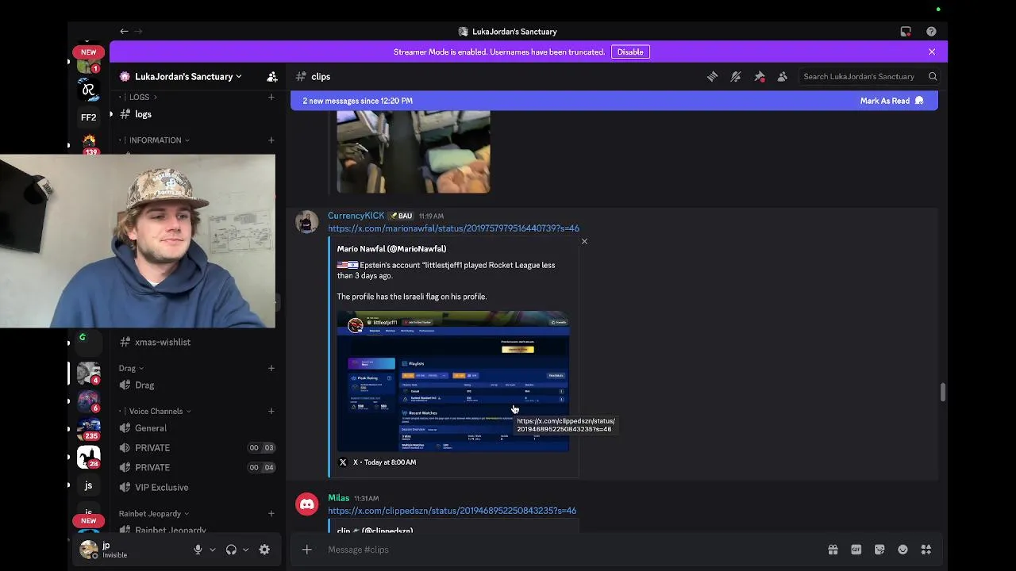
Task: Open the gift icon in message bar
Action: pos(833,550)
